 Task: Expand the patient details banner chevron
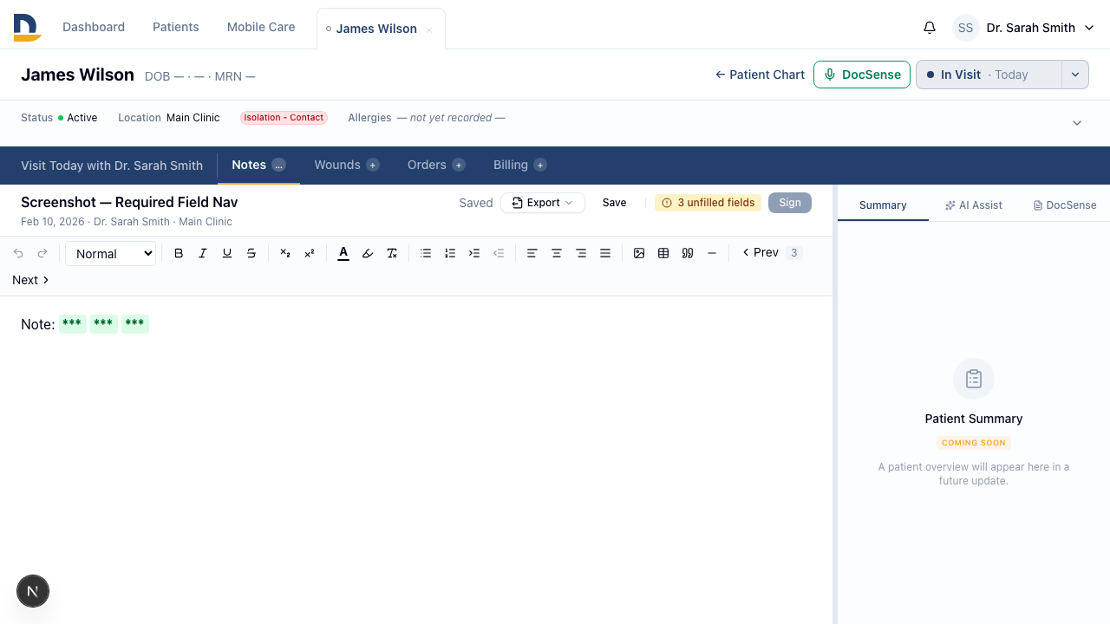click(x=1077, y=123)
